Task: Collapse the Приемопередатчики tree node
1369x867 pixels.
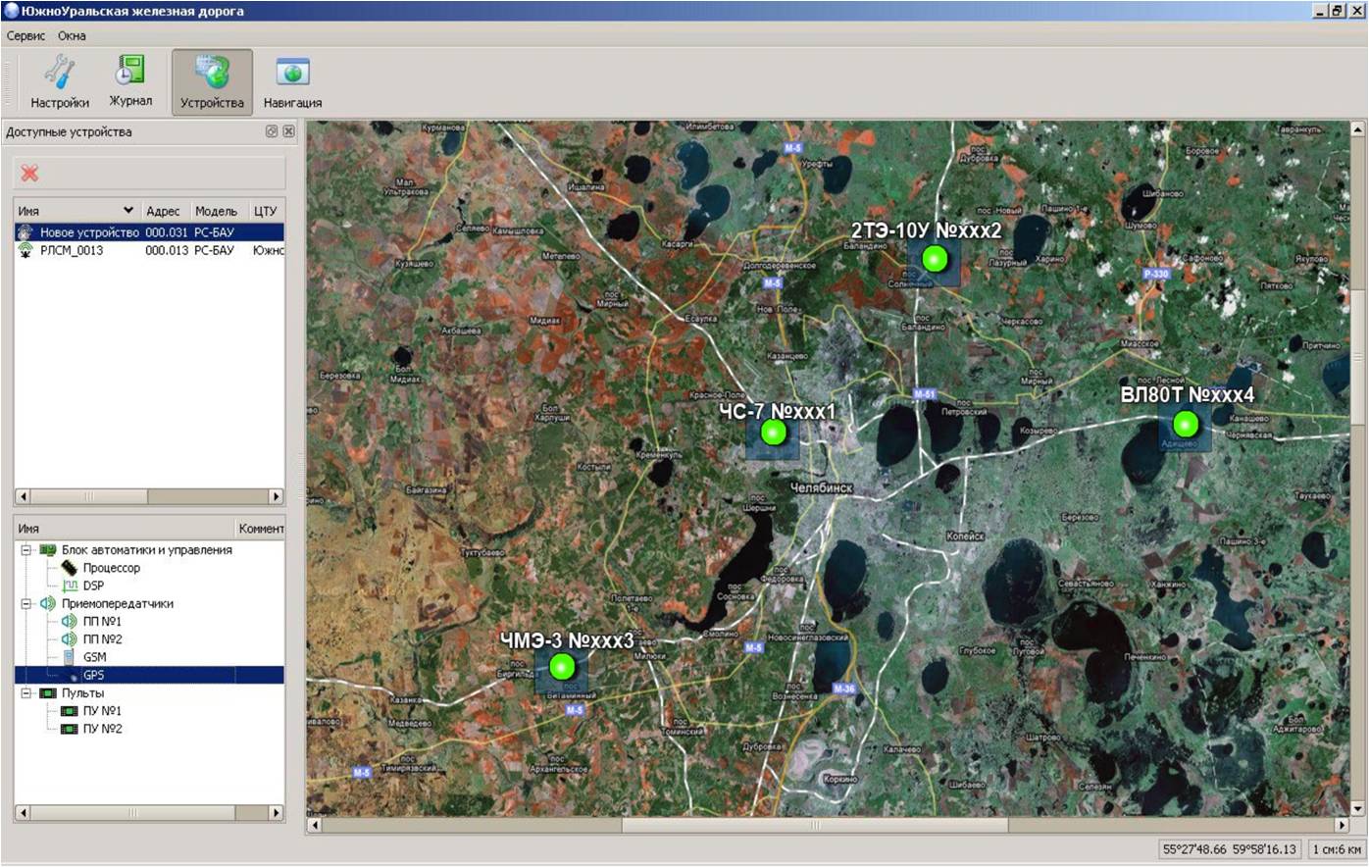Action: click(x=26, y=604)
